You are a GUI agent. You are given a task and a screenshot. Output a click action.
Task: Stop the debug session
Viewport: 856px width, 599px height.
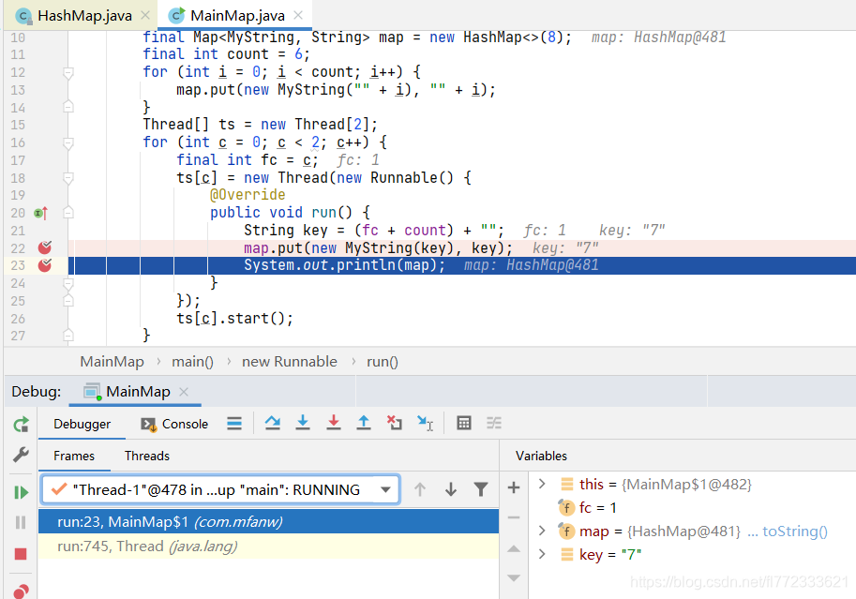tap(21, 554)
